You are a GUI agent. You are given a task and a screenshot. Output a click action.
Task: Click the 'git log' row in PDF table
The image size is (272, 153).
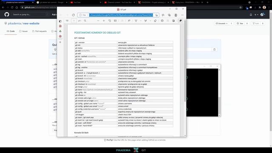[124, 65]
